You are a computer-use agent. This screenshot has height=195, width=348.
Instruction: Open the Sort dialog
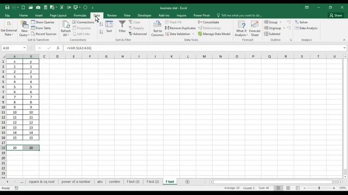pos(109,27)
